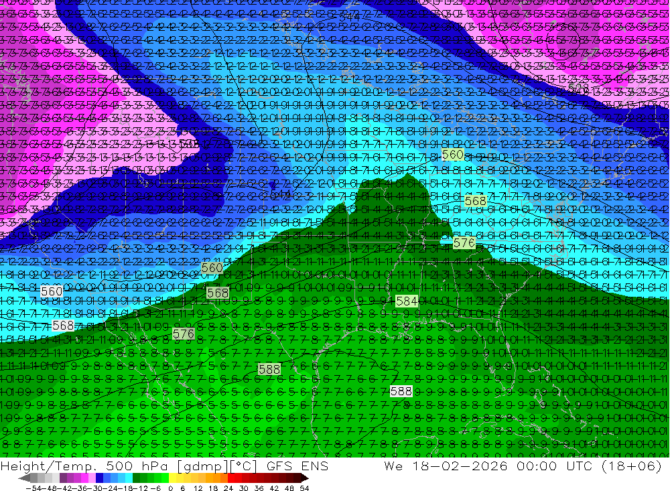The image size is (670, 491).
Task: Click the 528 contour height label
Action: pyautogui.click(x=579, y=88)
